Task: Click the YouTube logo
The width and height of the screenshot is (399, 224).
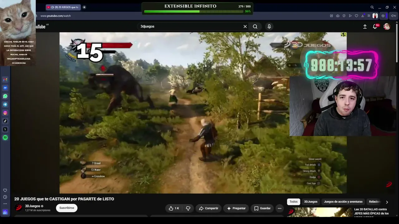Action: (41, 27)
